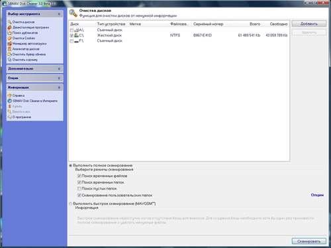This screenshot has height=248, width=331.
Task: Click the Купить dollar icon
Action: (9, 106)
